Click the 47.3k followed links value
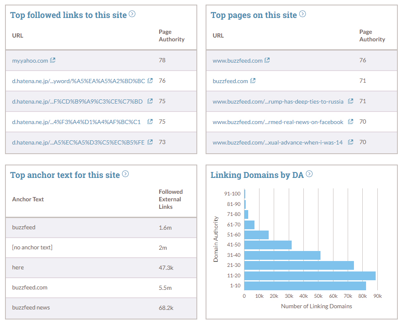Viewport: 402px width, 322px height. [166, 268]
